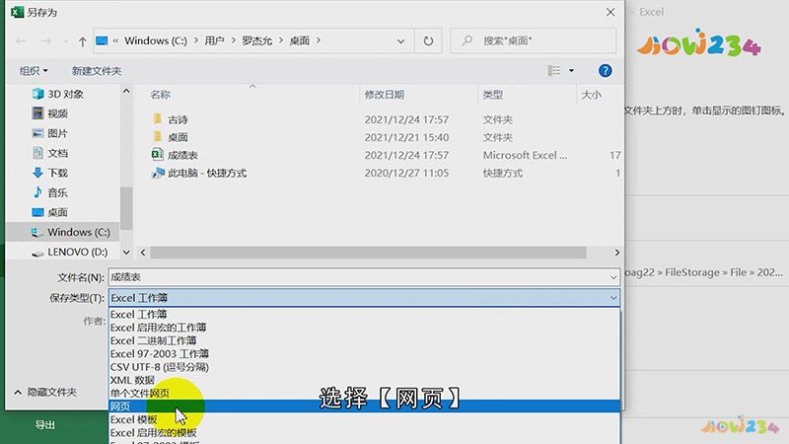Select the 成绩表 Excel file
This screenshot has width=789, height=444.
pyautogui.click(x=182, y=155)
